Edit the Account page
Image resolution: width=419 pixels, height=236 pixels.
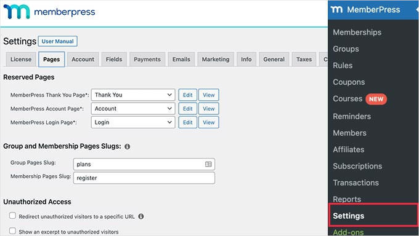click(187, 109)
